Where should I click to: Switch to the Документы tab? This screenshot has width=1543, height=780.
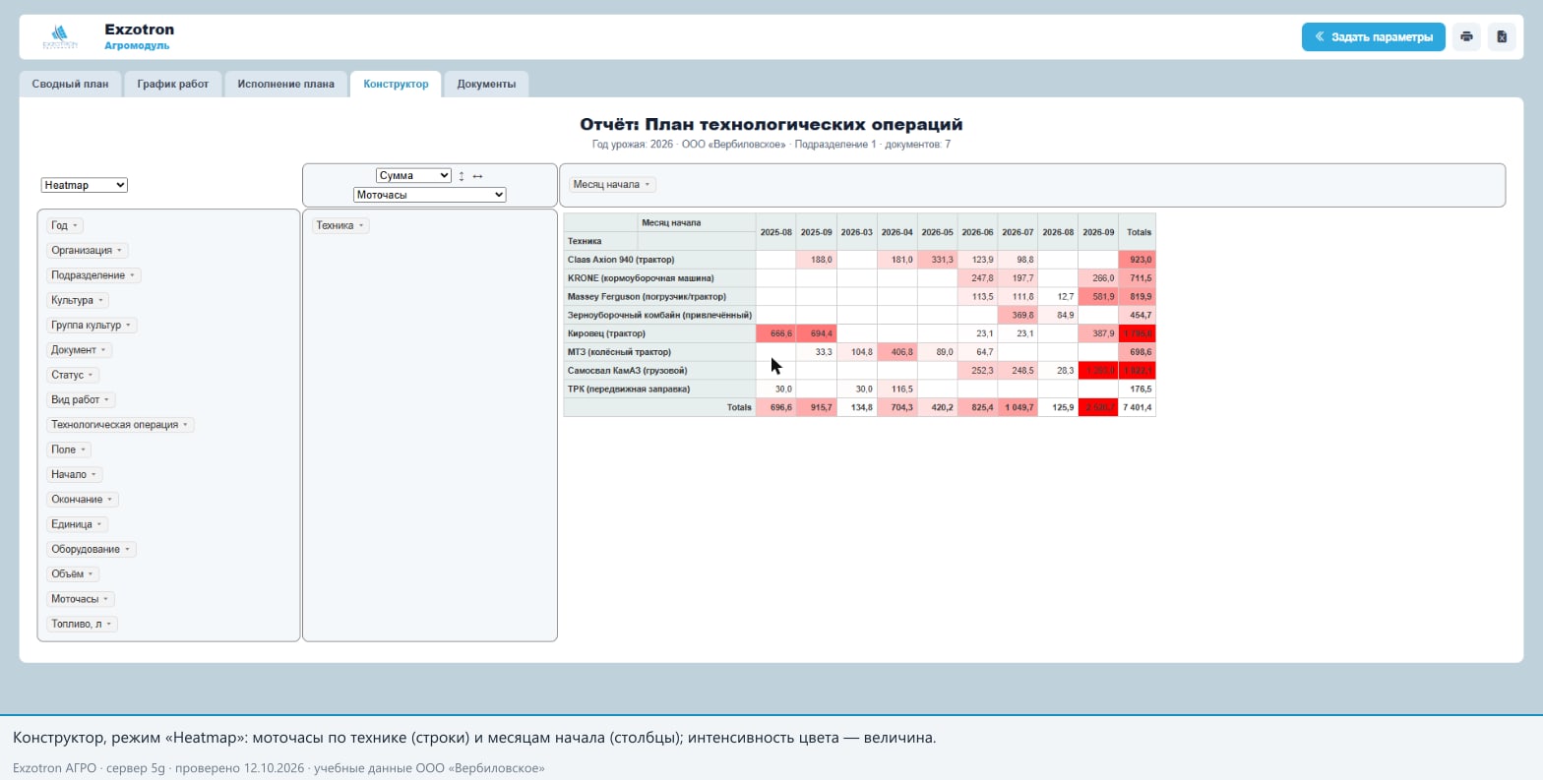click(486, 84)
